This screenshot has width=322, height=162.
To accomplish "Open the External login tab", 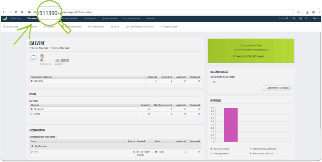I will point(169,27).
